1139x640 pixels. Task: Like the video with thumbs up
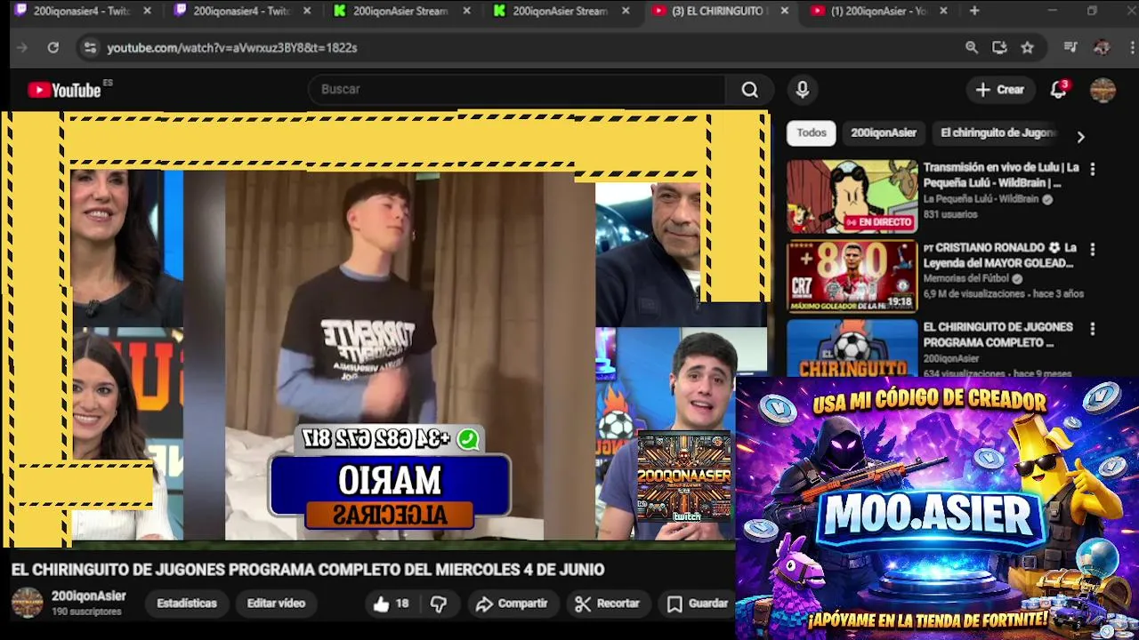click(391, 604)
